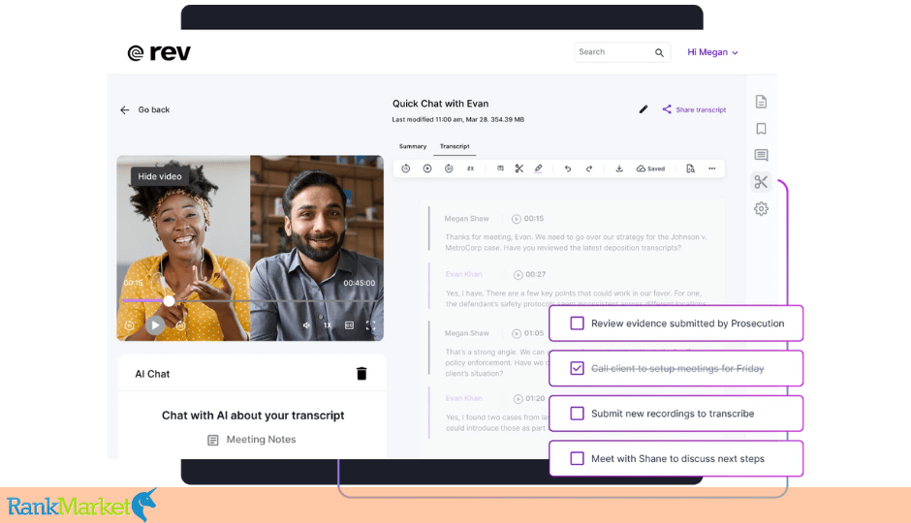Click the search magnifier icon
Viewport: 911px width, 523px height.
point(659,52)
